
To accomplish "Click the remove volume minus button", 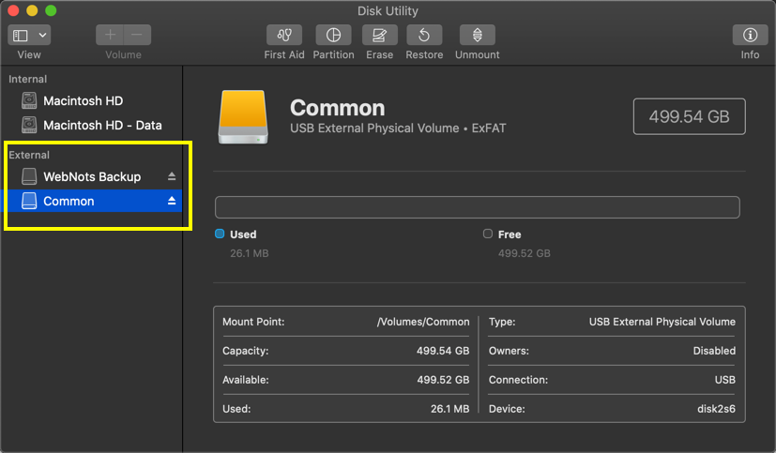I will click(x=137, y=35).
